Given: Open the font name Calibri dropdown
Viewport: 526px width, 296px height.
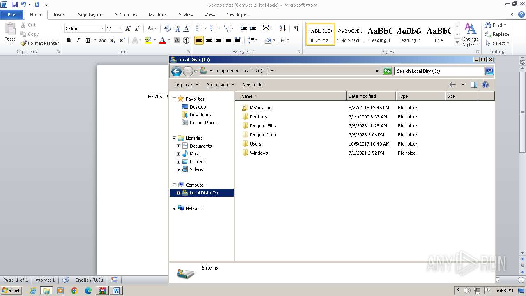Looking at the screenshot, I should coord(102,28).
